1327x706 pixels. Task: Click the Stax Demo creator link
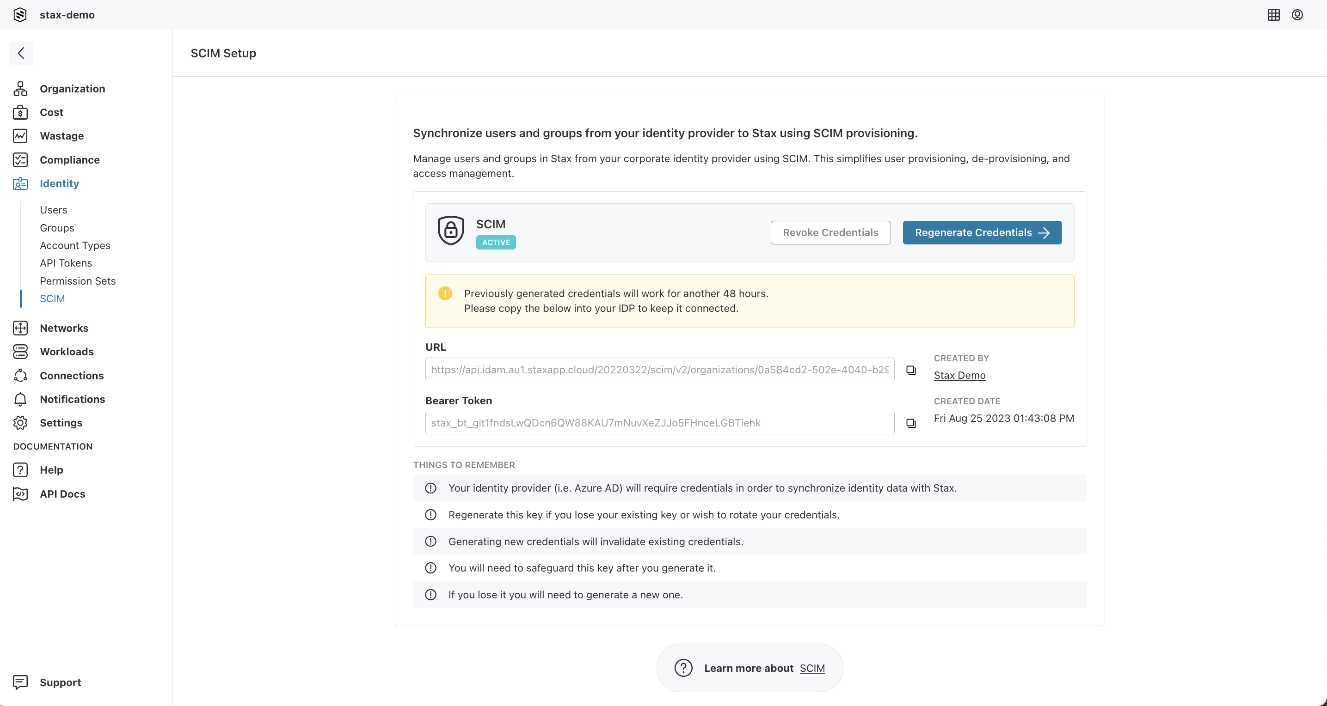(x=960, y=375)
